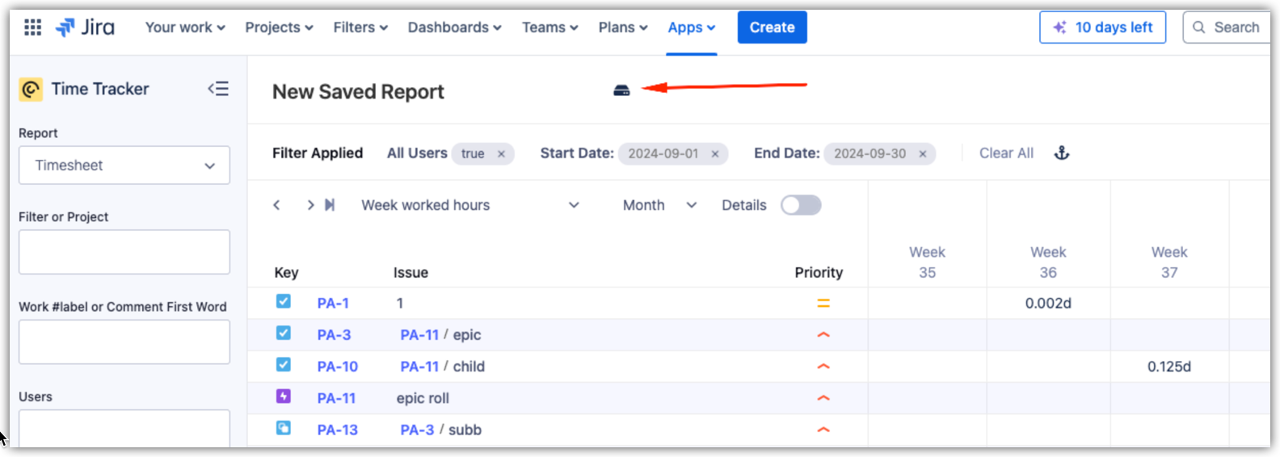
Task: Remove the Start Date filter chip
Action: 715,154
